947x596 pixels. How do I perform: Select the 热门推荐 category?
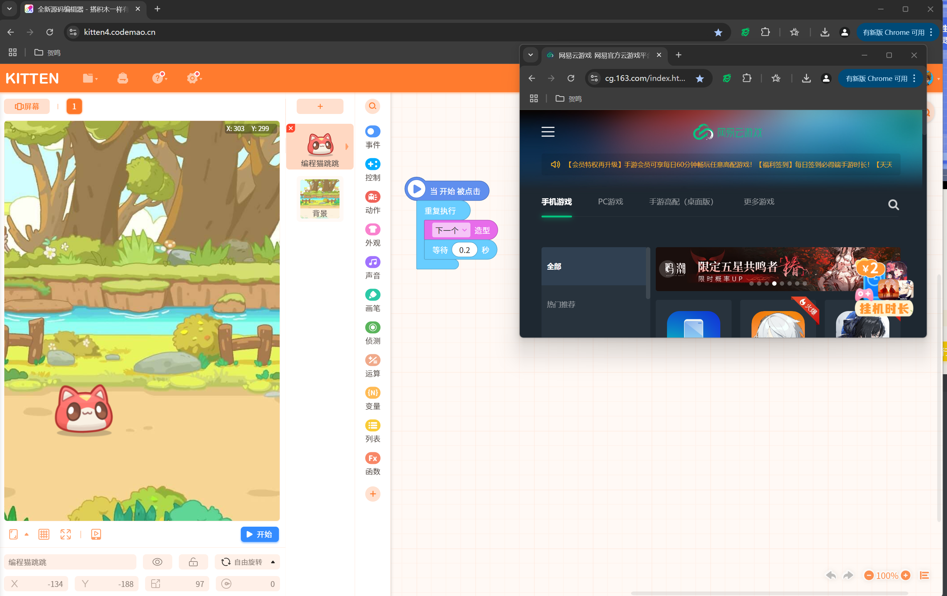[593, 305]
